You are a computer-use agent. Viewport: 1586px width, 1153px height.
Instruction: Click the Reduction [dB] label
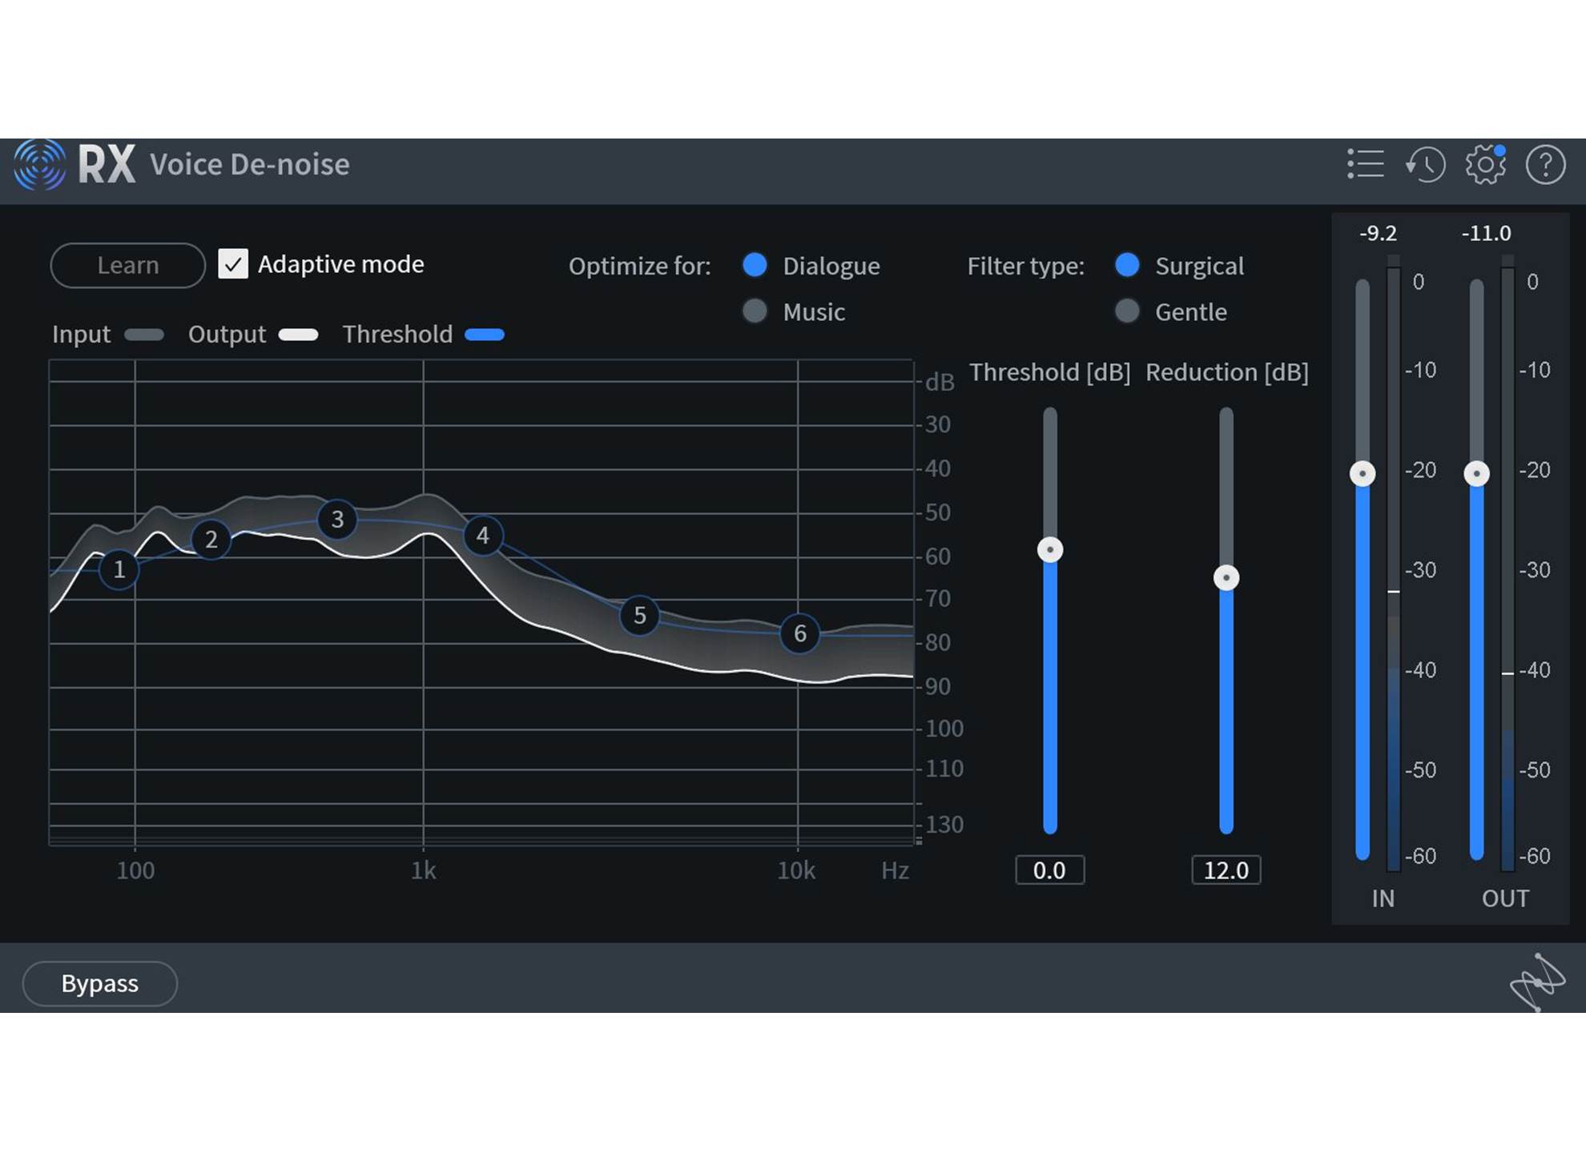[1227, 372]
